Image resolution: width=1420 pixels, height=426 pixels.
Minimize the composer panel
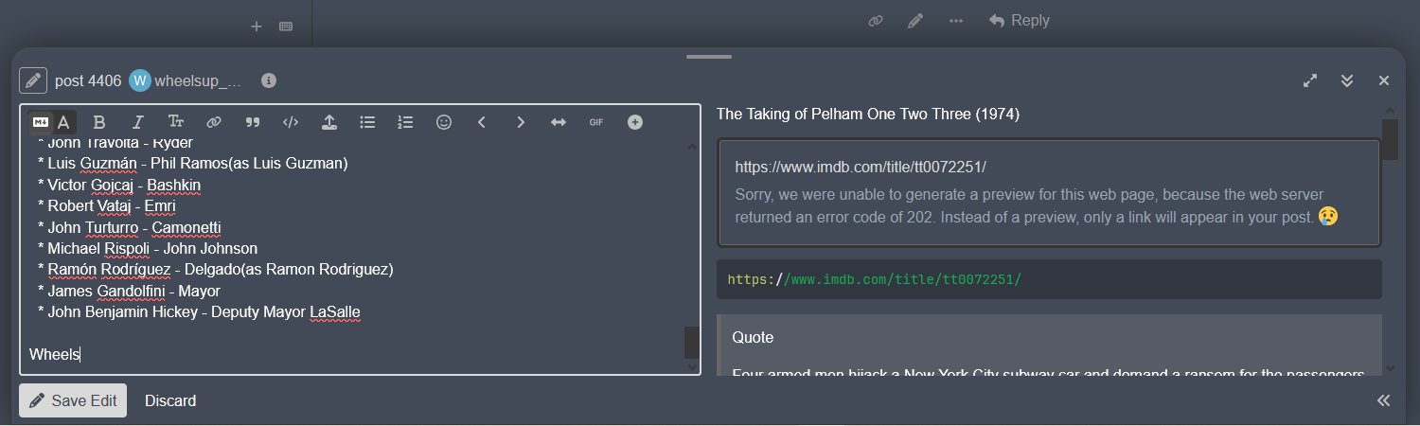[x=1347, y=81]
